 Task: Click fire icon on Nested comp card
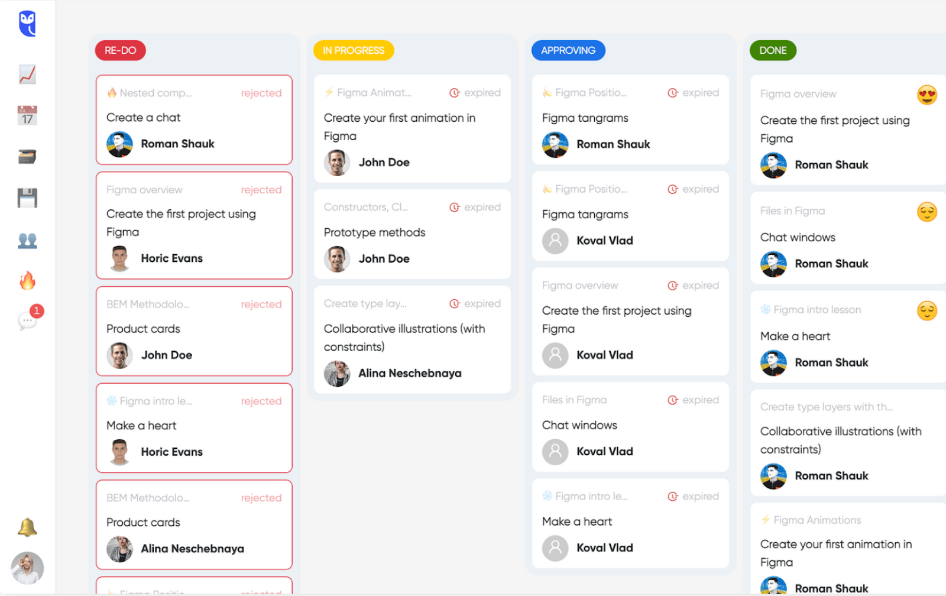click(x=112, y=92)
